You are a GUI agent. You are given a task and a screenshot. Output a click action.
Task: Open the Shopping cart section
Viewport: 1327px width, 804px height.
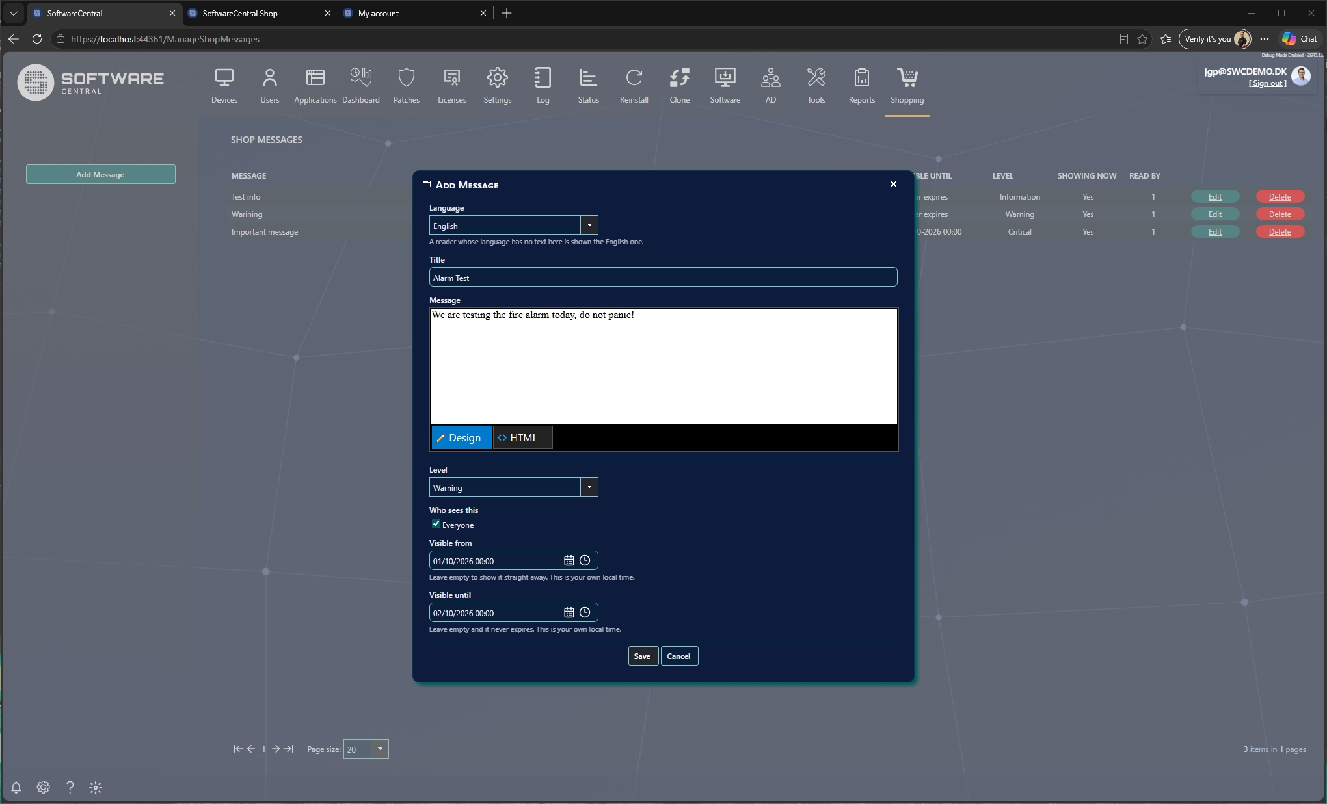tap(907, 86)
